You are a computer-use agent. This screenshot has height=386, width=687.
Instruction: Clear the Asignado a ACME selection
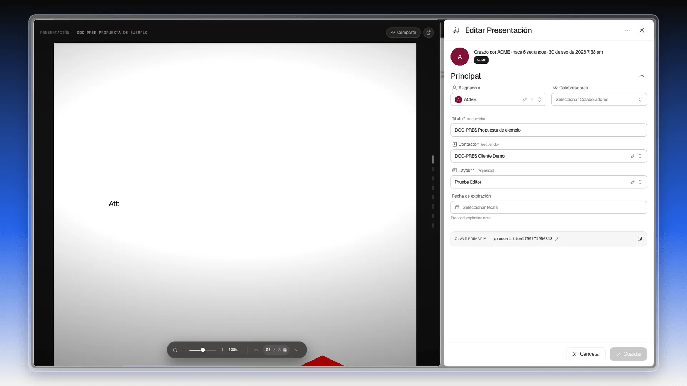[532, 100]
